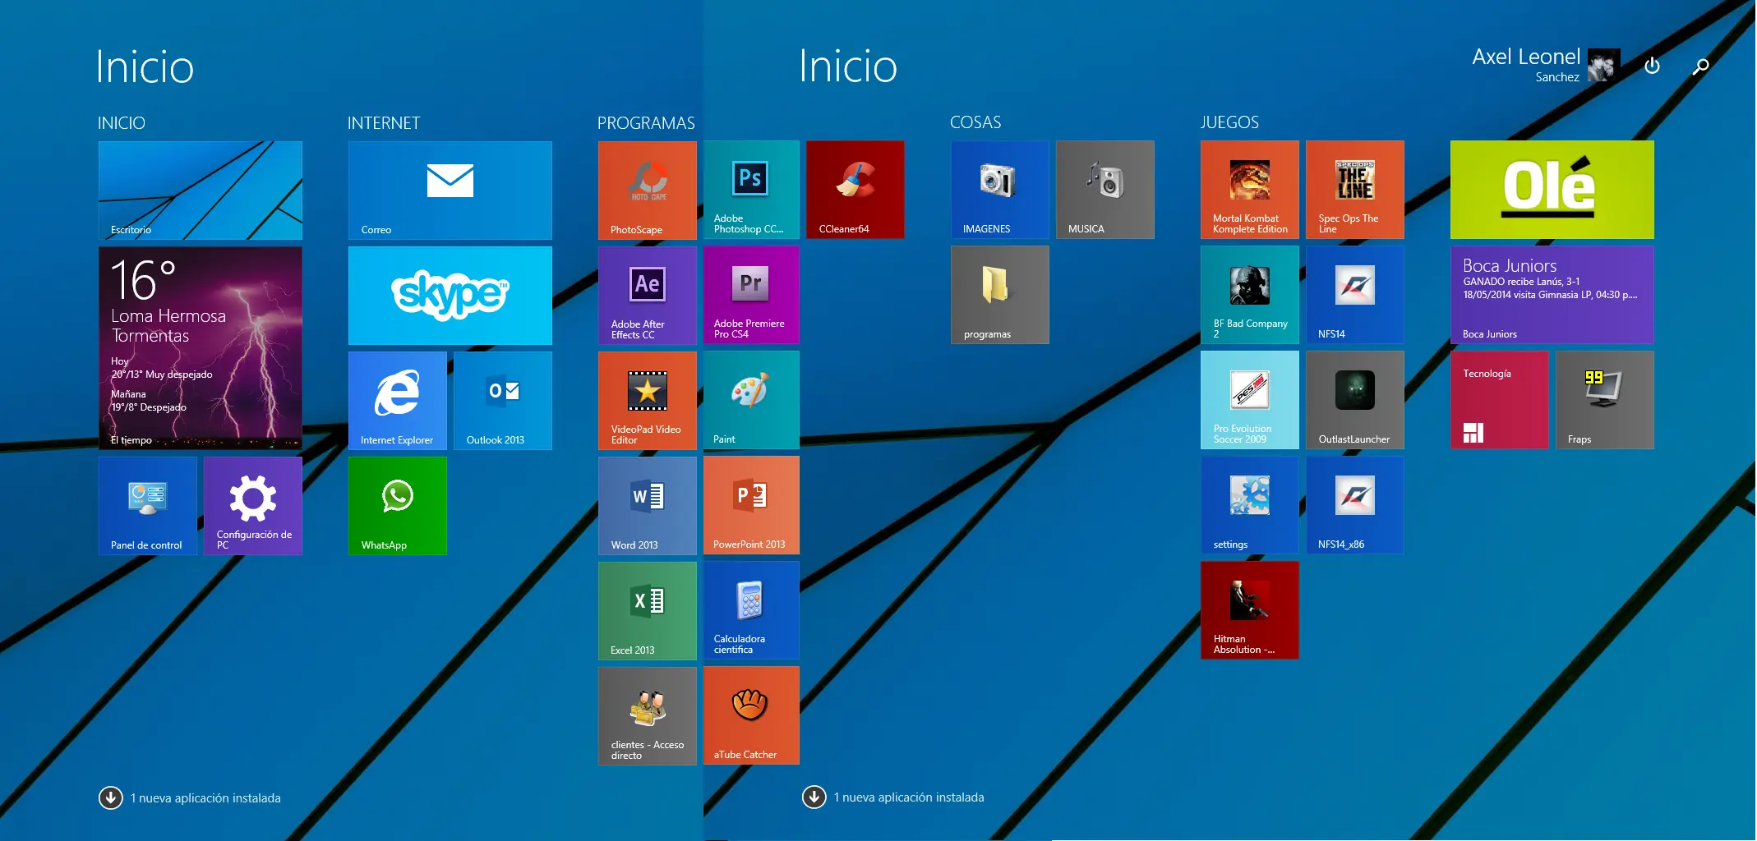Launch Adobe After Effects CC tile
This screenshot has height=841, width=1757.
[648, 296]
